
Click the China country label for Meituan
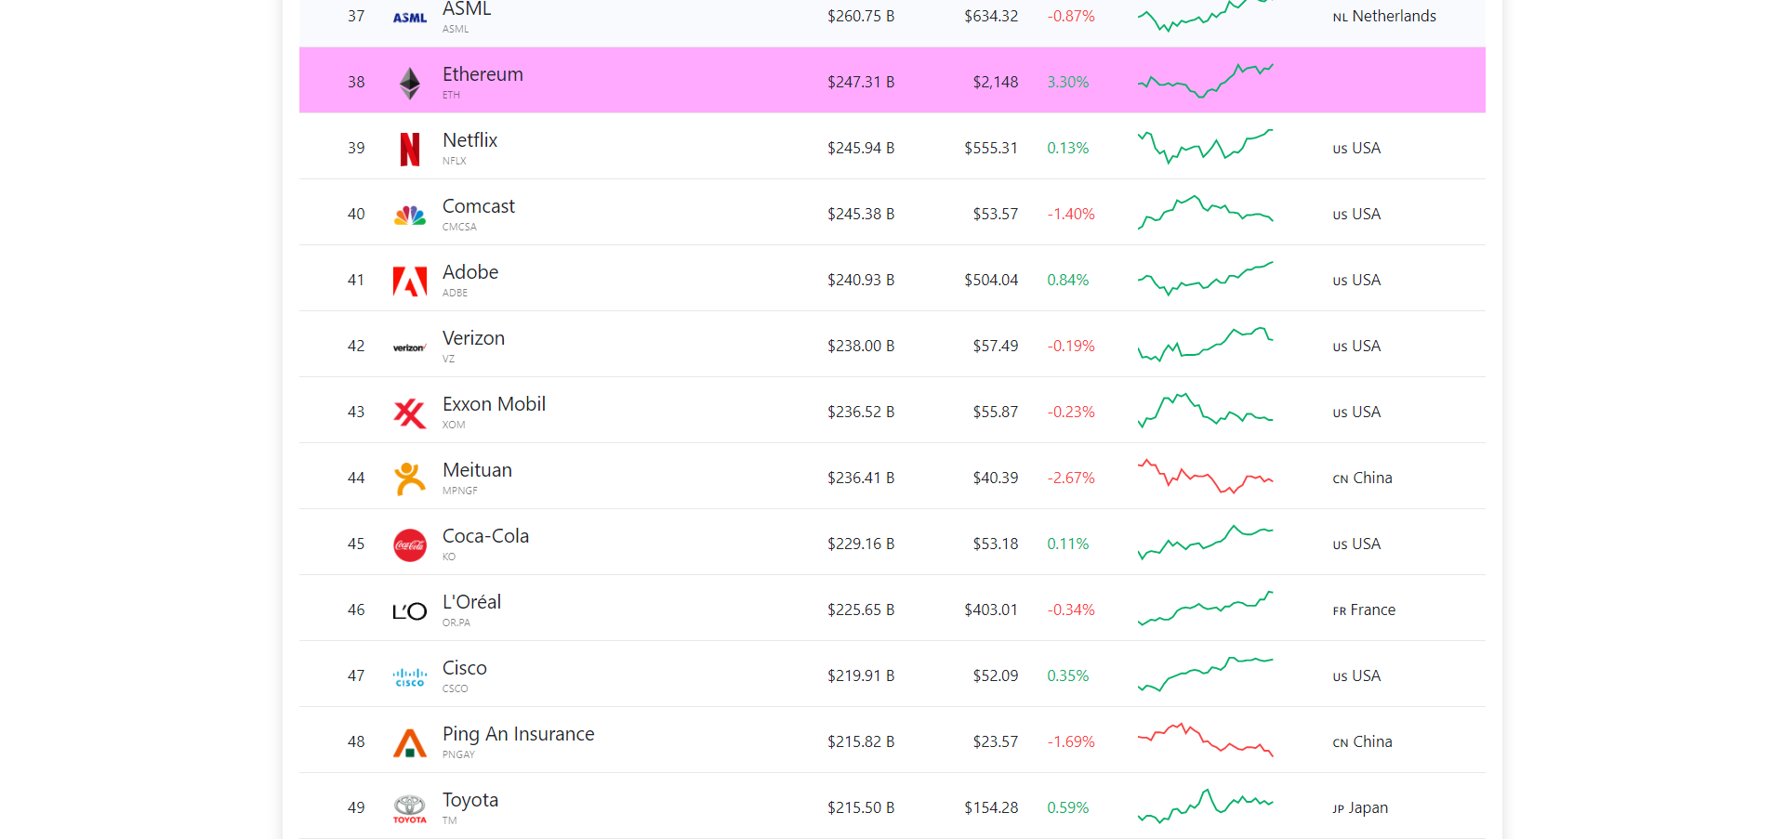point(1362,478)
